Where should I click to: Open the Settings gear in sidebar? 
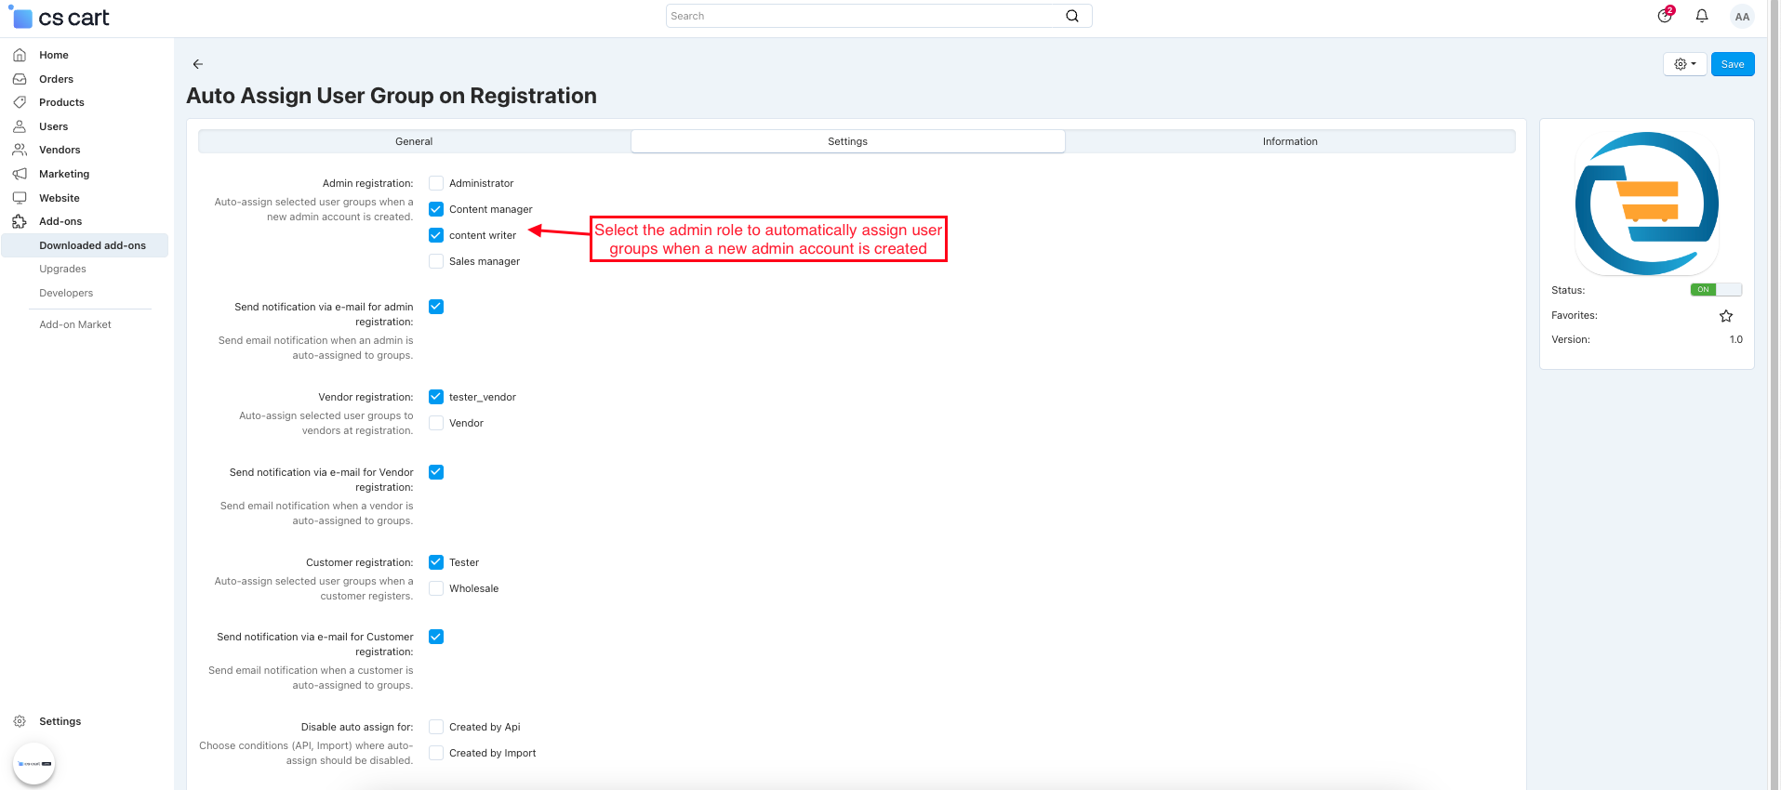tap(20, 721)
